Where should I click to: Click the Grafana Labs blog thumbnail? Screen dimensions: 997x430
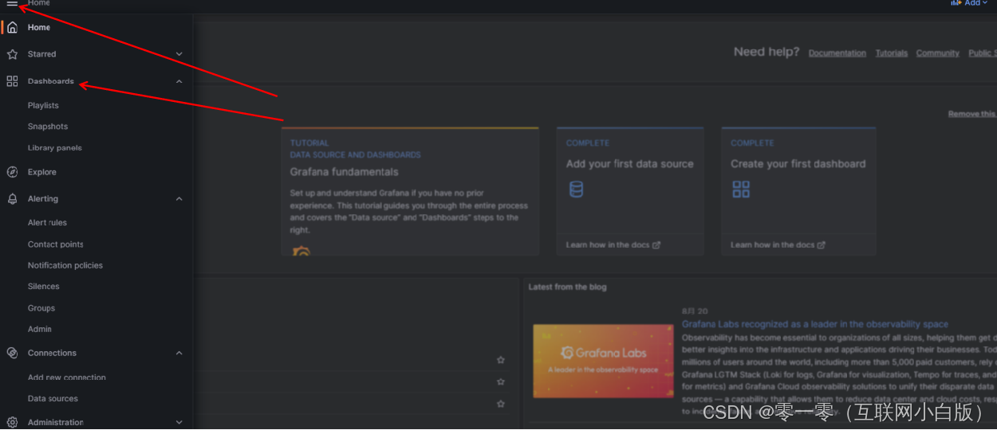603,361
